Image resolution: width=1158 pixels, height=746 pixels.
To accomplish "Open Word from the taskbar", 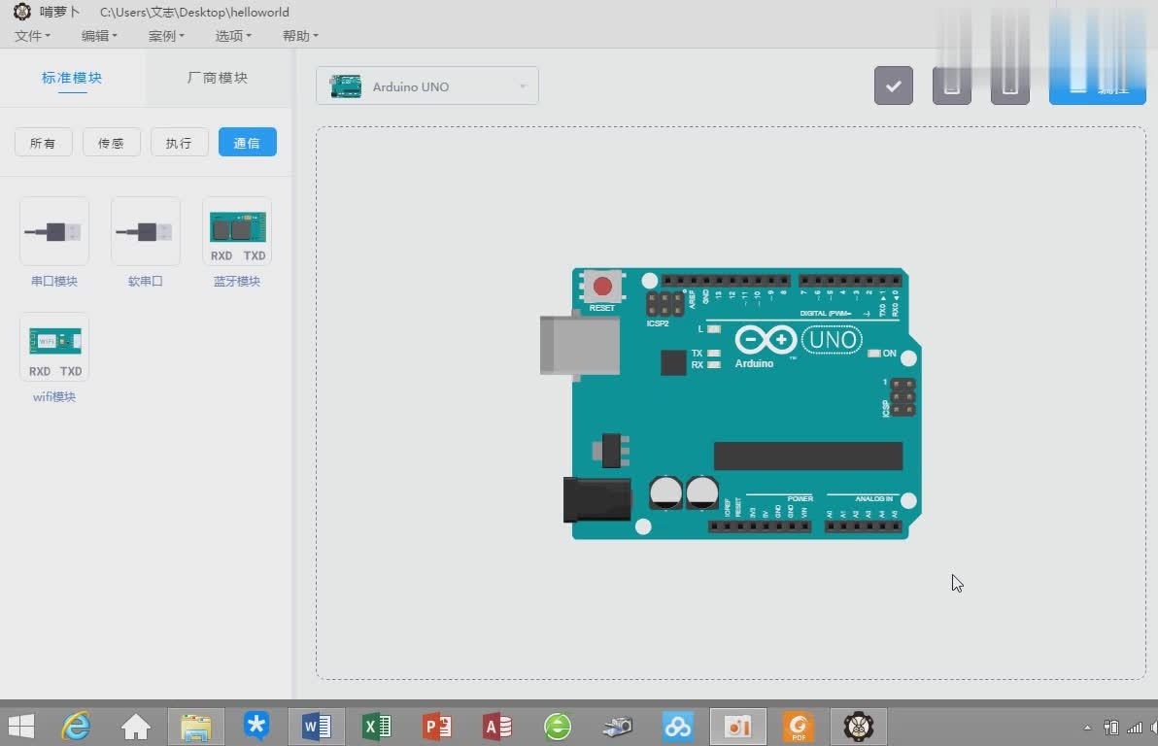I will pos(316,727).
